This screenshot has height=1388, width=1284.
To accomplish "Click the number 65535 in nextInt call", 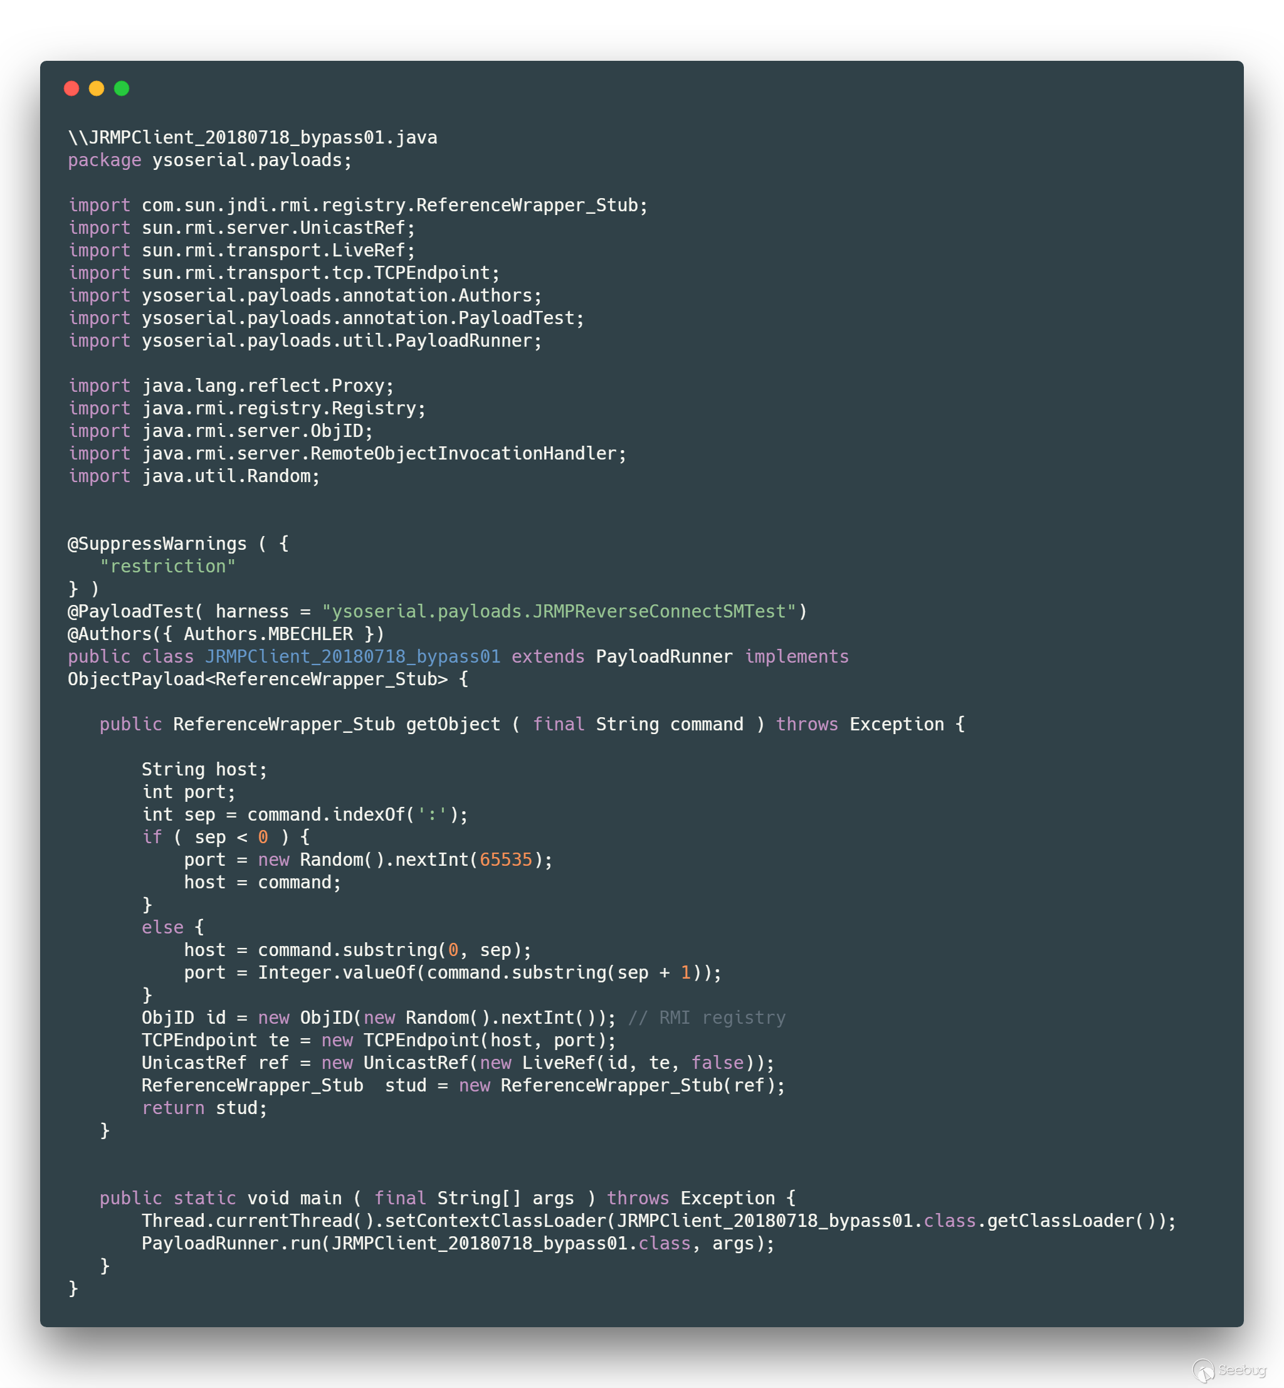I will tap(506, 860).
